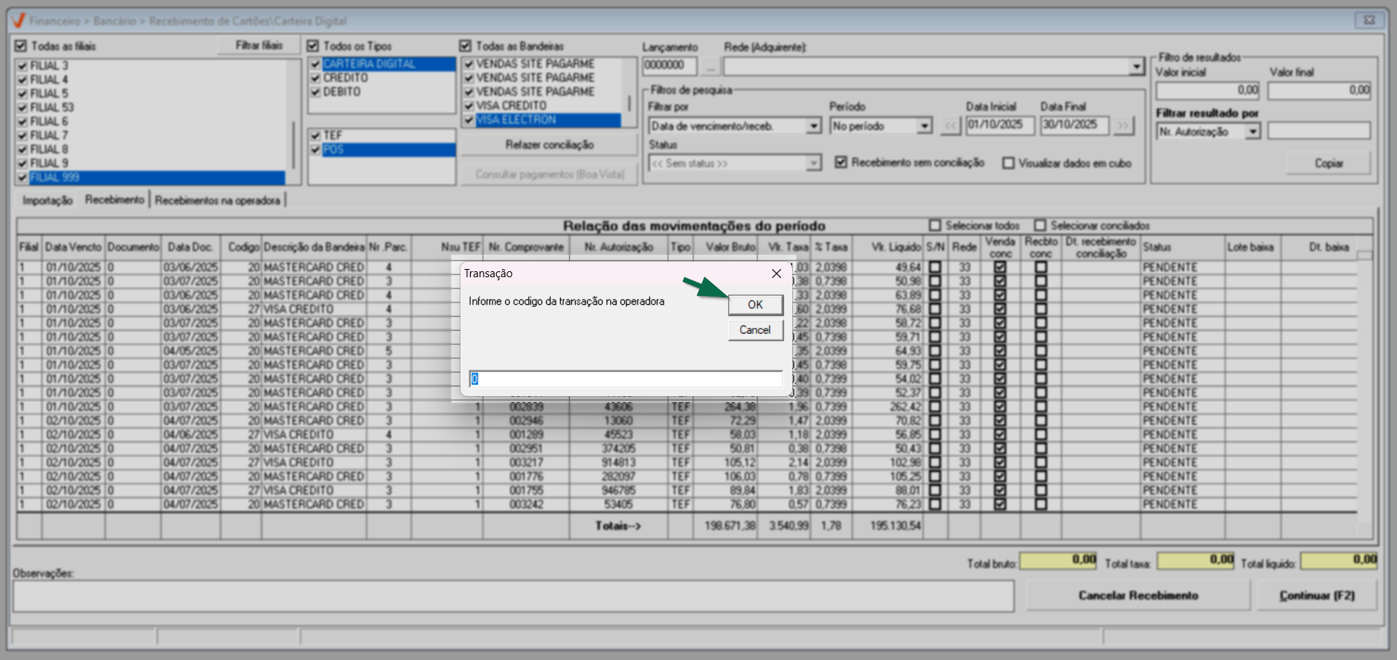
Task: Close the Transação dialog with the X
Action: point(776,274)
